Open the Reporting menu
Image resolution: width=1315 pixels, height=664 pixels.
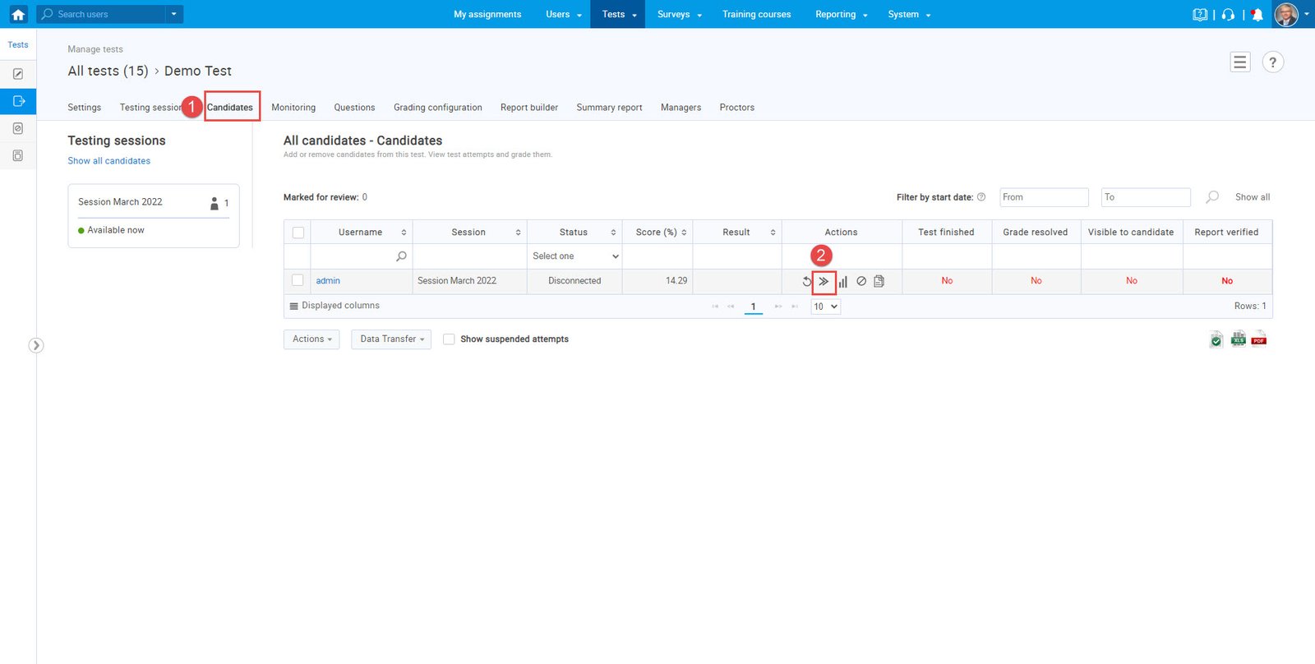pyautogui.click(x=840, y=15)
